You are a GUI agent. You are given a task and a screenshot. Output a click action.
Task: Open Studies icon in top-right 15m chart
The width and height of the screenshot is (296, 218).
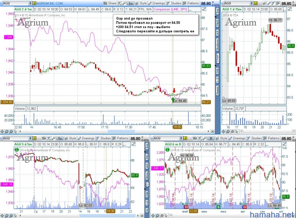coord(273,3)
